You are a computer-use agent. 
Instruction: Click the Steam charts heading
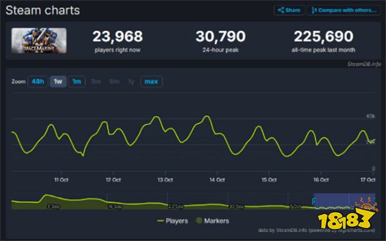click(x=42, y=10)
